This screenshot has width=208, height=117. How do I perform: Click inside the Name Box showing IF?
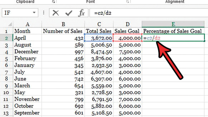16,13
